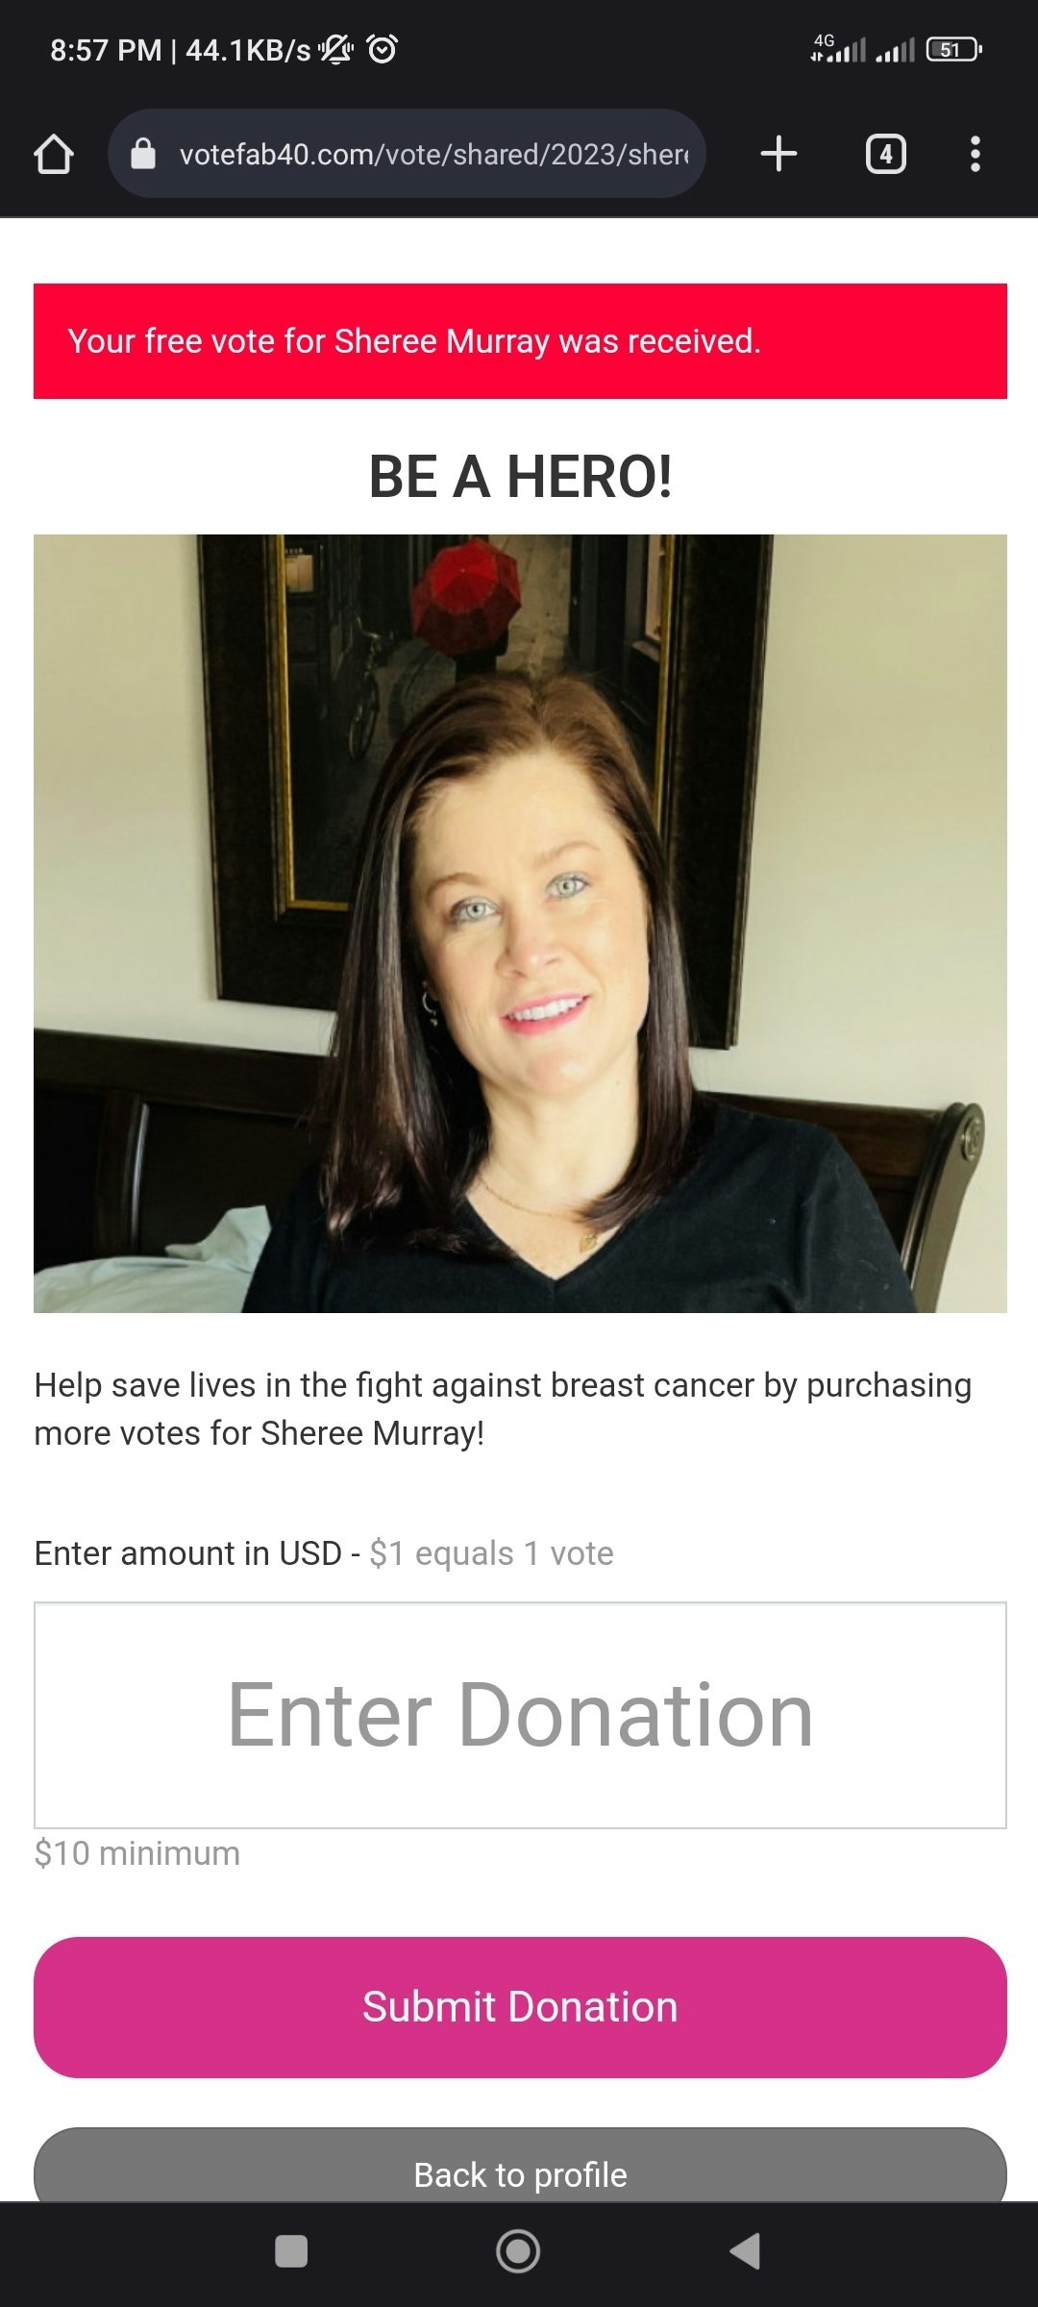This screenshot has height=2307, width=1038.
Task: Tap the Android recent apps square button
Action: point(291,2251)
